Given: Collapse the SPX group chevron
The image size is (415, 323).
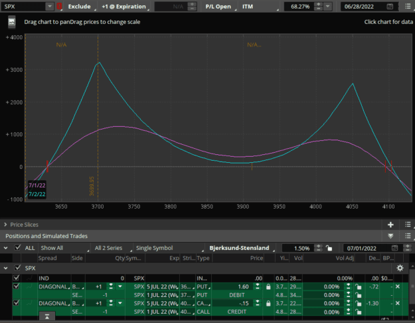Looking at the screenshot, I should (5, 268).
